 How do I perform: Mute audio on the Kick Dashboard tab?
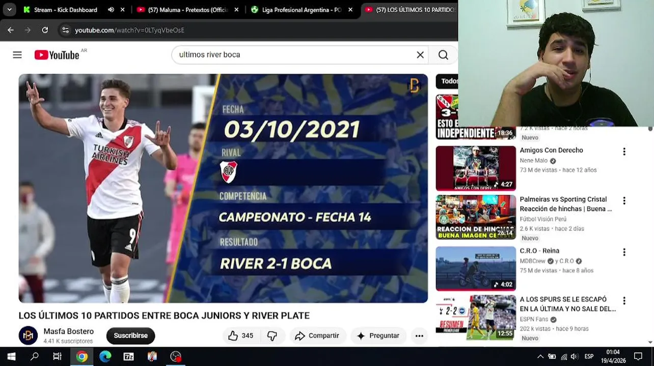pos(111,10)
